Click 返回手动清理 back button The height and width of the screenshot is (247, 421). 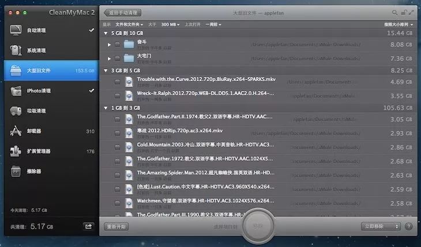(123, 13)
